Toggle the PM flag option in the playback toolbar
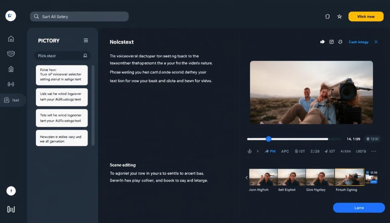 click(x=270, y=151)
